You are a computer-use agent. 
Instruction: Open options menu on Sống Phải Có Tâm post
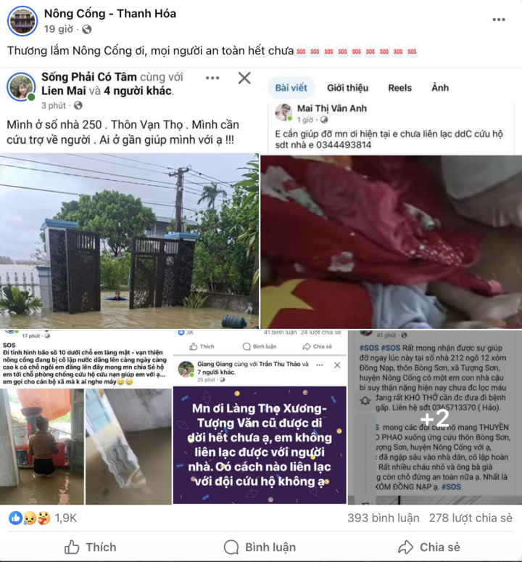pos(212,78)
